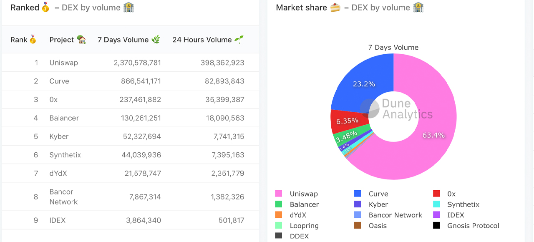This screenshot has height=242, width=534.
Task: Click the bank emoji in Ranked header
Action: pos(129,7)
